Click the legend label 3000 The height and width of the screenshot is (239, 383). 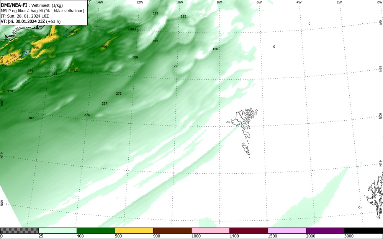[x=349, y=236]
